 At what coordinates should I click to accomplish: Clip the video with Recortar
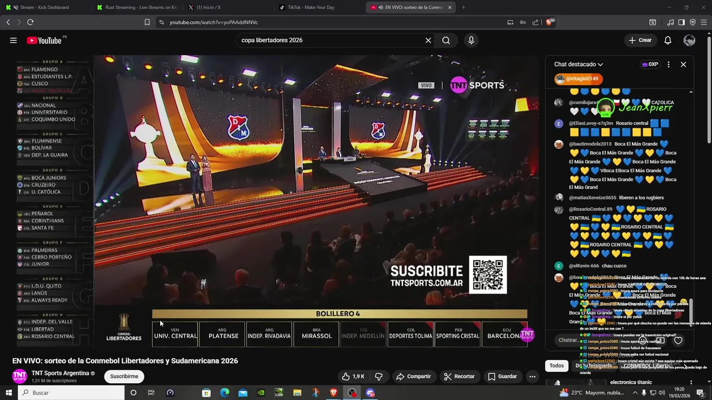[459, 376]
